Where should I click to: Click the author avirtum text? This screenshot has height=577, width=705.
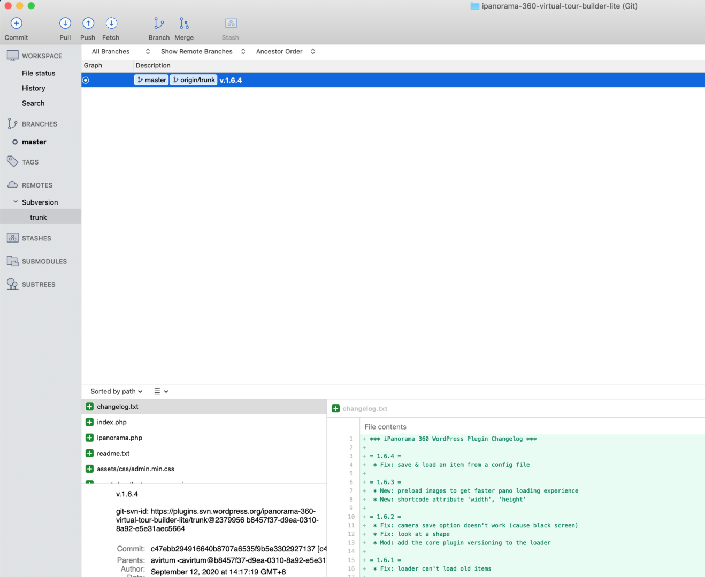click(x=238, y=560)
